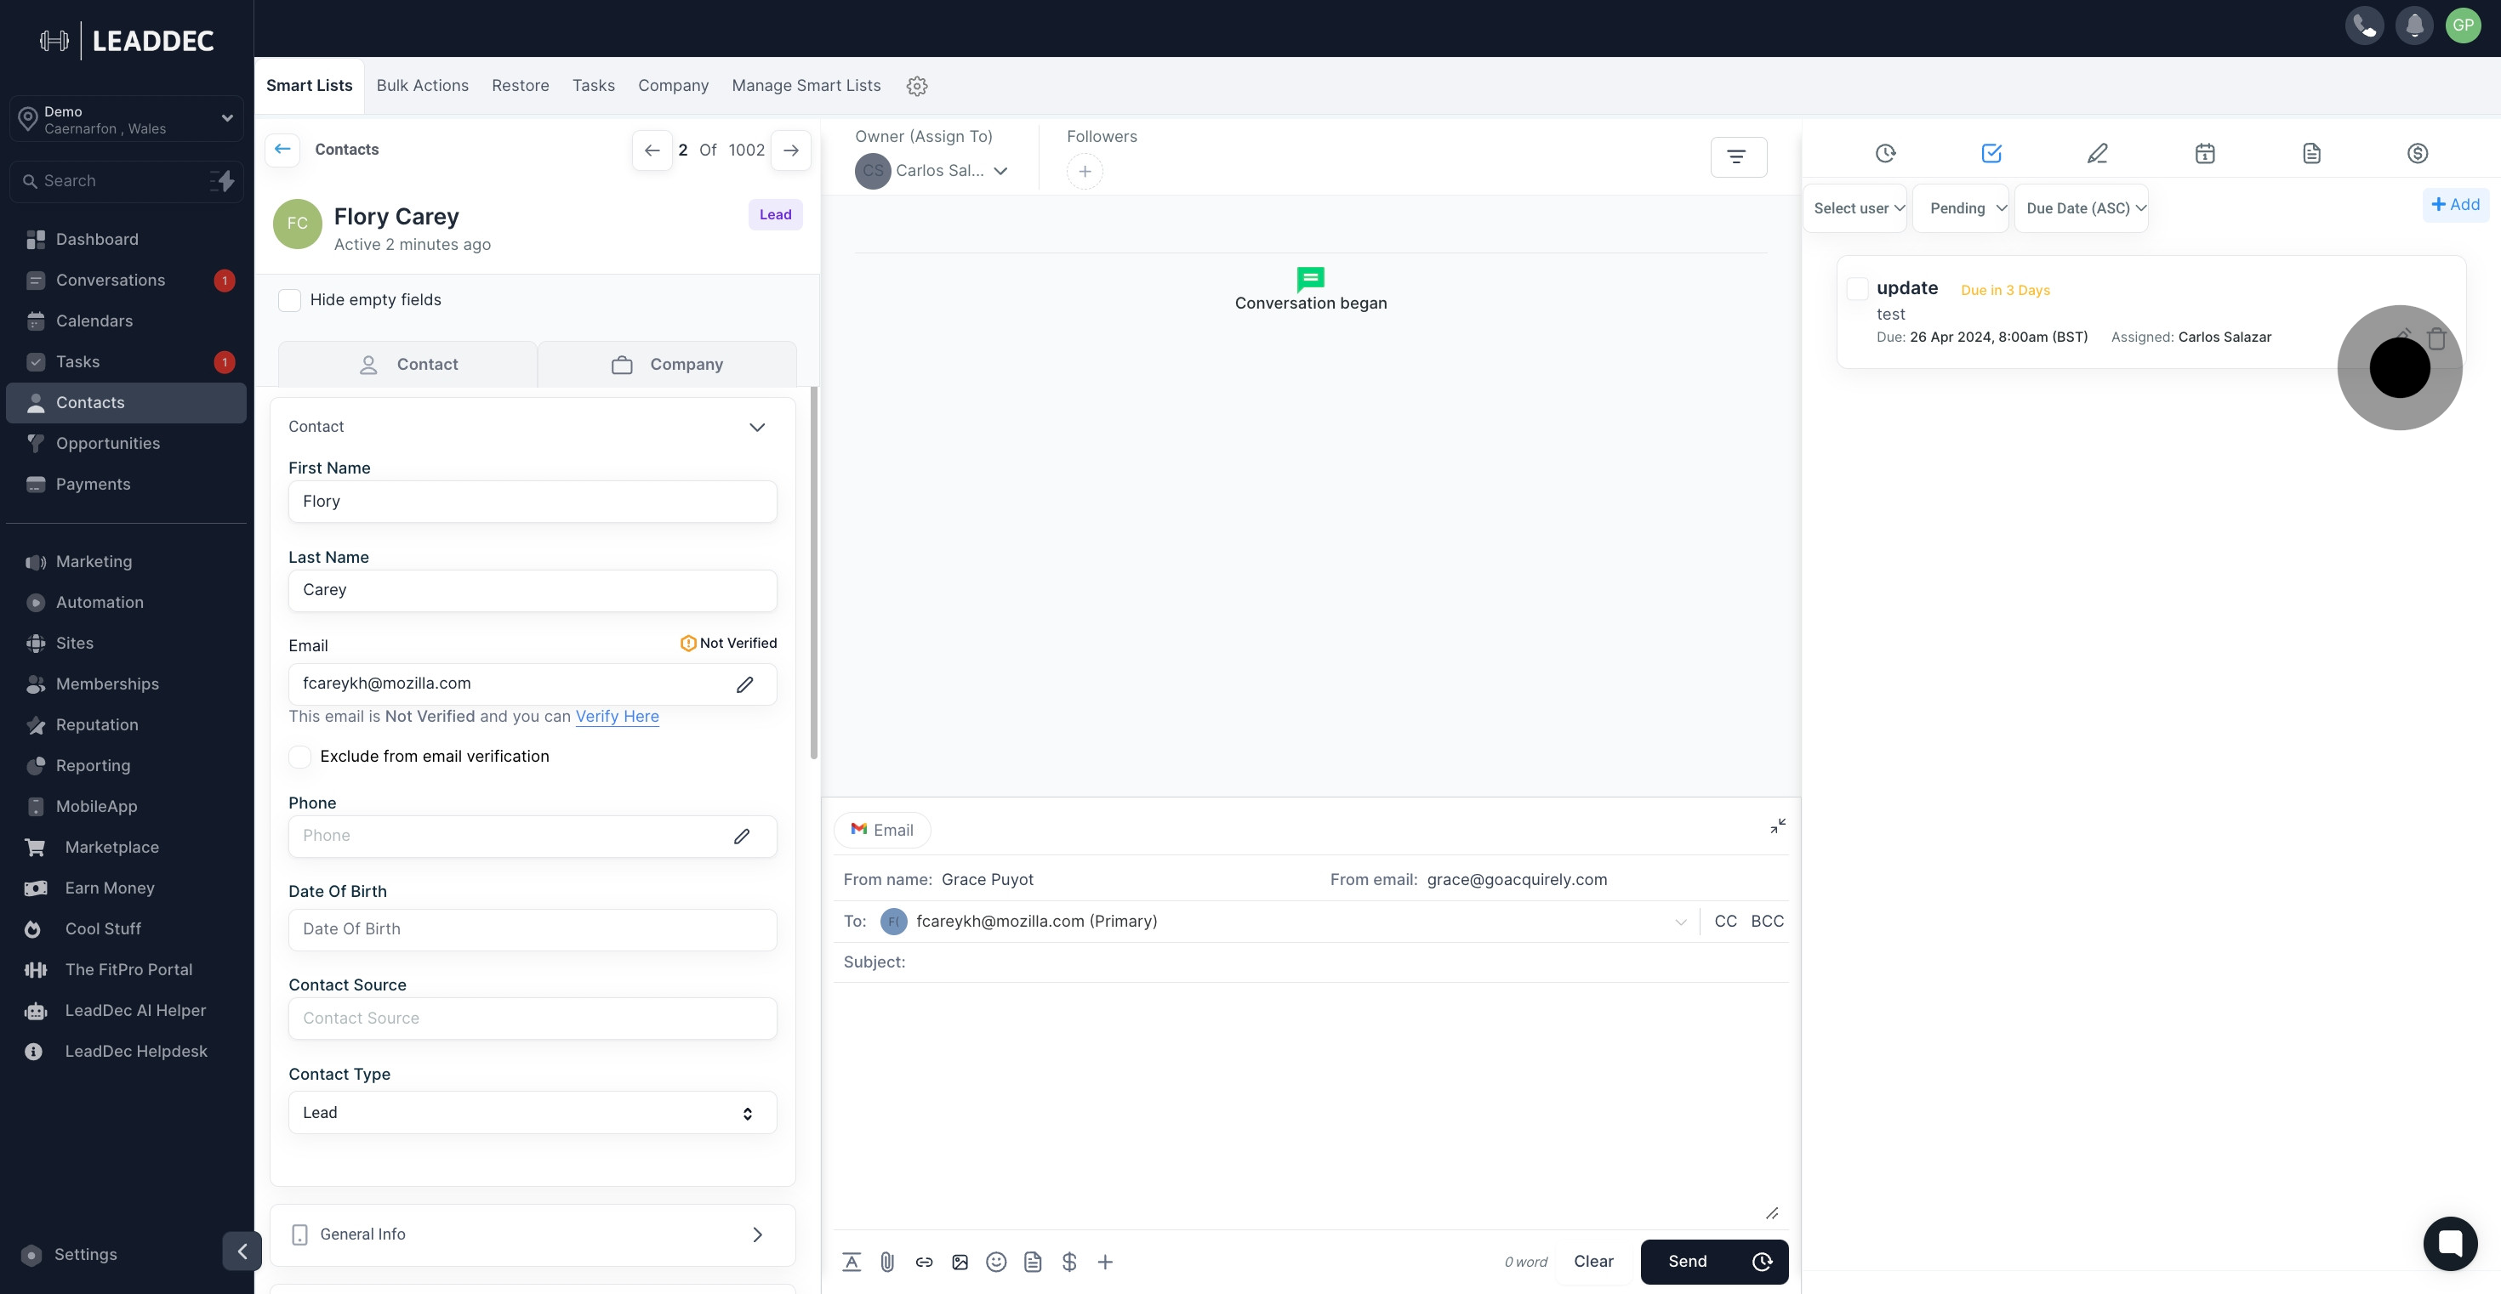Screen dimensions: 2501x1294
Task: Open GP user avatar menu
Action: (x=2463, y=26)
